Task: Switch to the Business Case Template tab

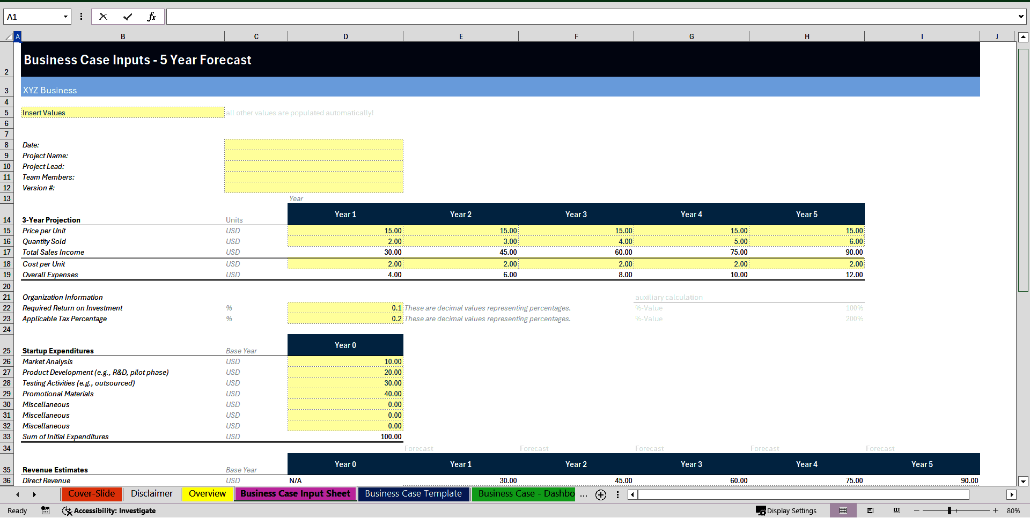Action: [414, 493]
